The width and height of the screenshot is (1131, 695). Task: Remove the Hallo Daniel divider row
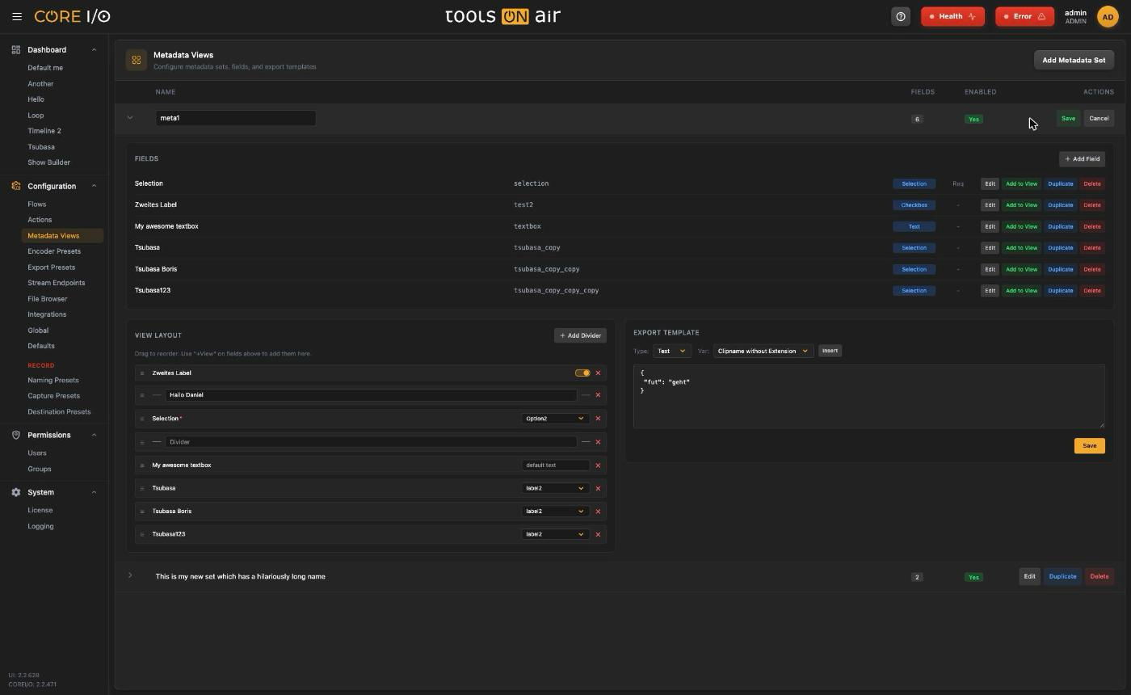point(598,395)
